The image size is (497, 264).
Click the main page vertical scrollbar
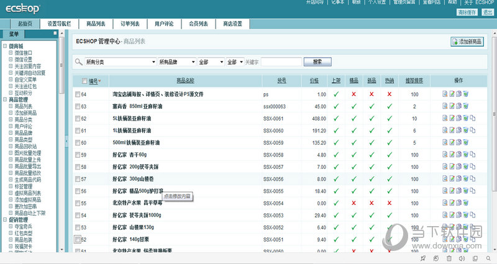[495, 113]
